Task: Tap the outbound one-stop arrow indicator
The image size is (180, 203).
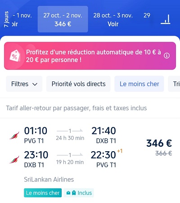Action: click(x=70, y=131)
